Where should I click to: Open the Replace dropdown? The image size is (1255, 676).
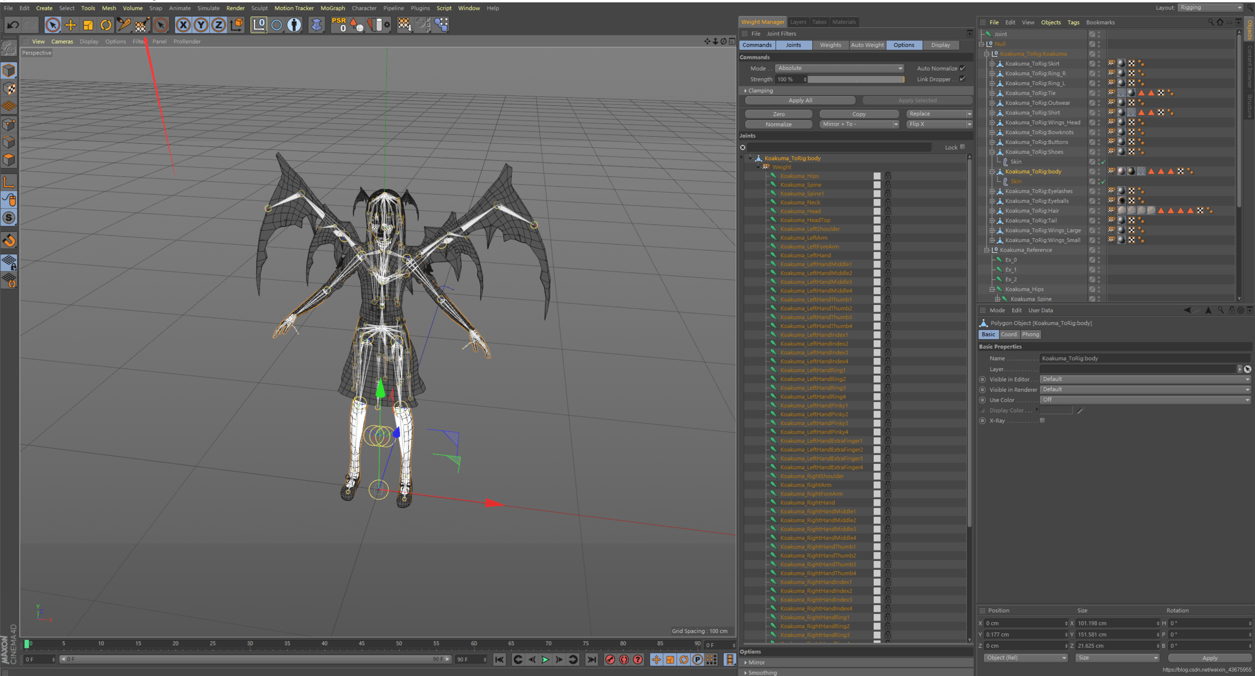point(939,113)
